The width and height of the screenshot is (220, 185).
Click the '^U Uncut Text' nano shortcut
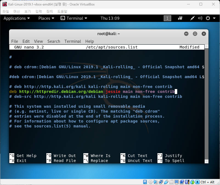136,161
